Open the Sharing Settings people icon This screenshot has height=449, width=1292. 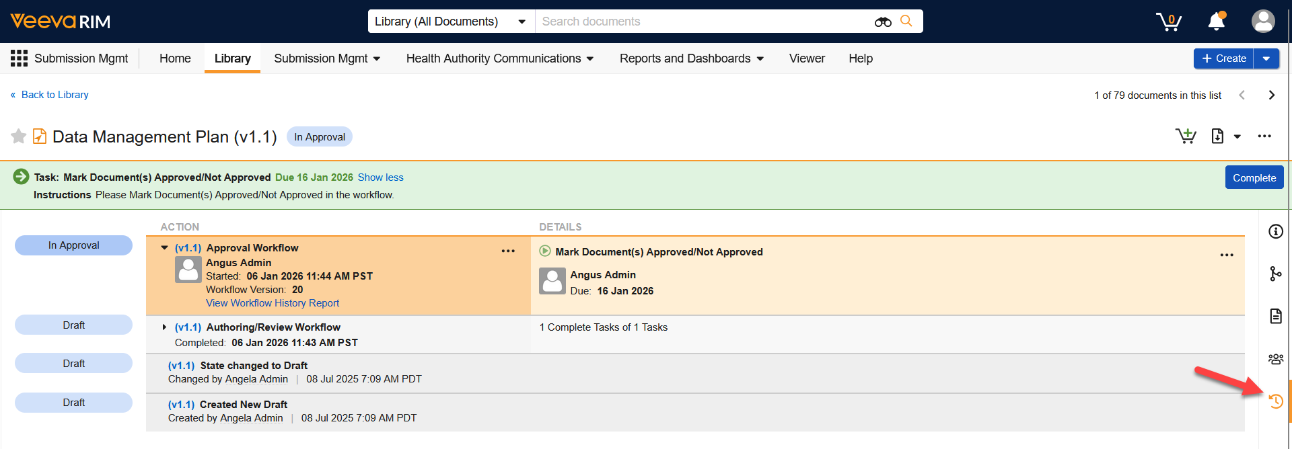click(1275, 359)
